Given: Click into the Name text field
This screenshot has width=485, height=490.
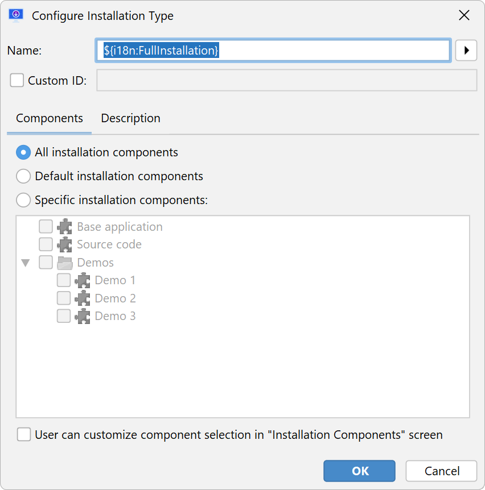Looking at the screenshot, I should 273,51.
